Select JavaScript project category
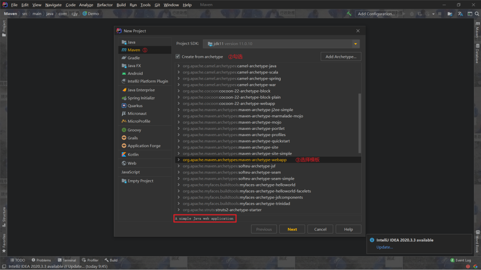This screenshot has height=270, width=481. coord(144,172)
